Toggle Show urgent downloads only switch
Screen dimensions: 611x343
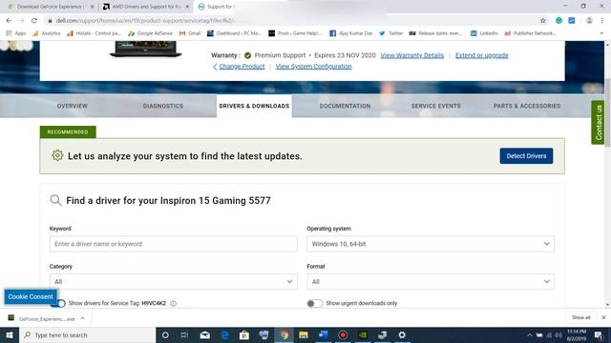314,303
